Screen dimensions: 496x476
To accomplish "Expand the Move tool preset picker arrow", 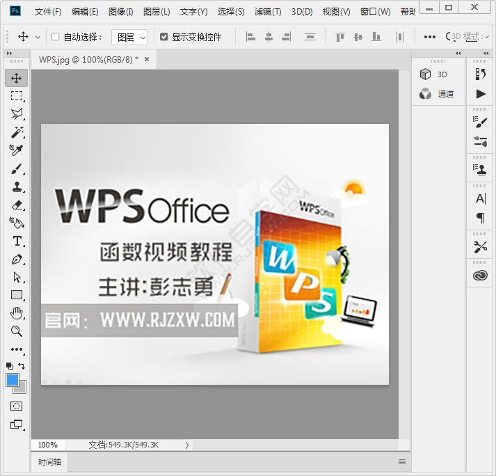I will coord(38,37).
